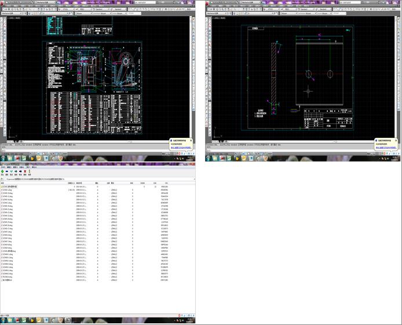This screenshot has height=325, width=402.
Task: Open Windows Start menu below 7-Zip window
Action: 3,320
